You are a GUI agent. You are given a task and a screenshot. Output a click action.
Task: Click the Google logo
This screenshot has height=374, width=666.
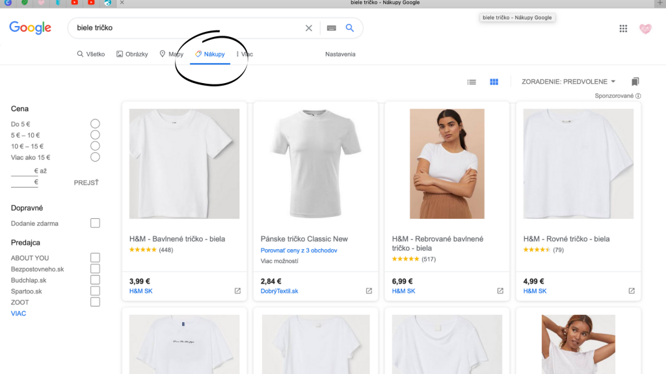pyautogui.click(x=30, y=28)
